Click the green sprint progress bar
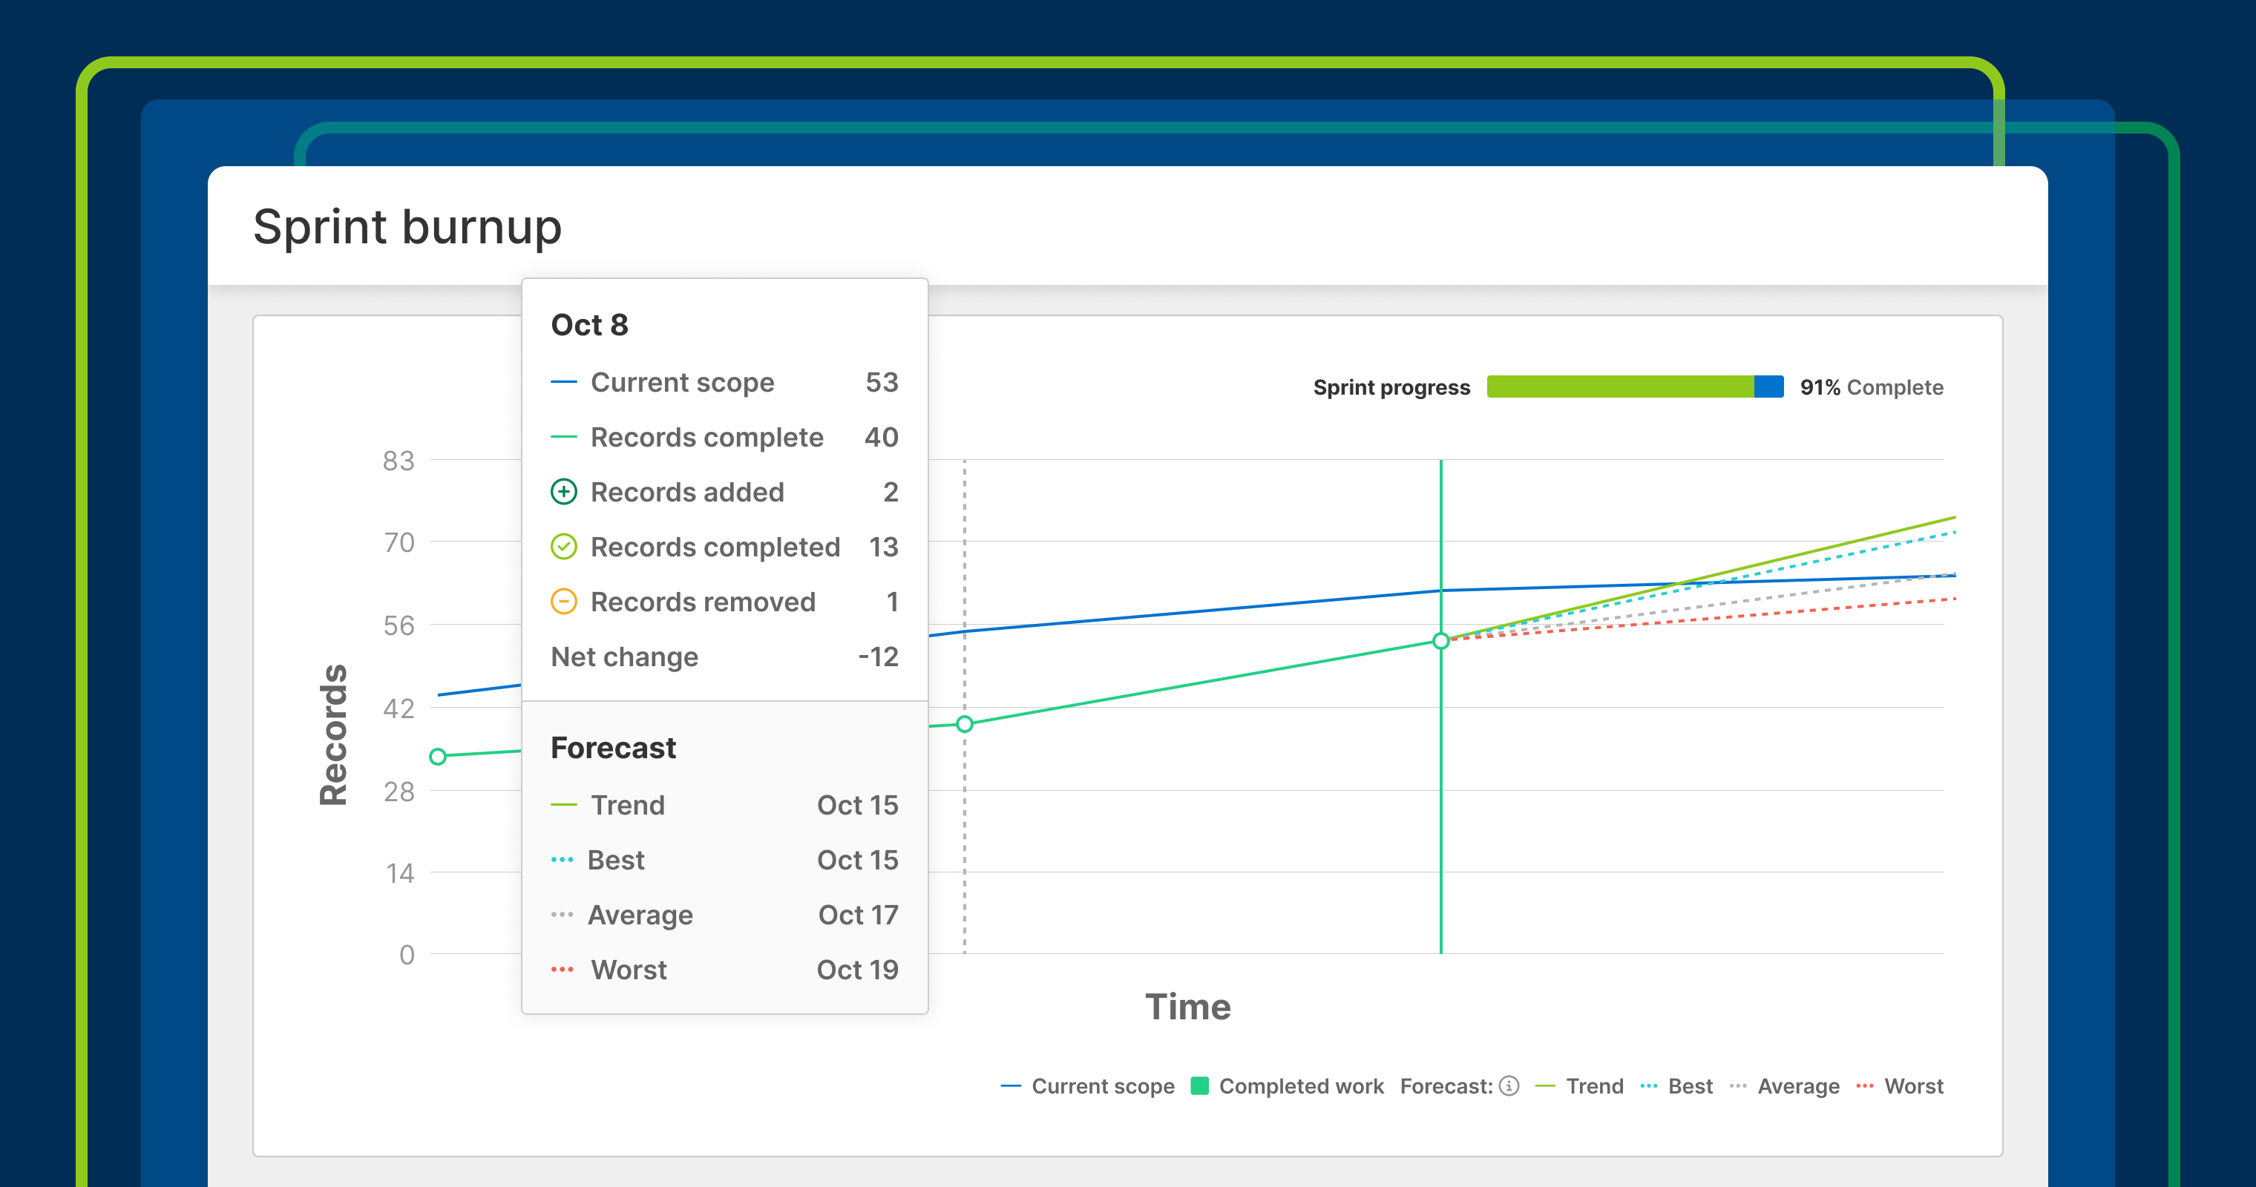 point(1620,387)
